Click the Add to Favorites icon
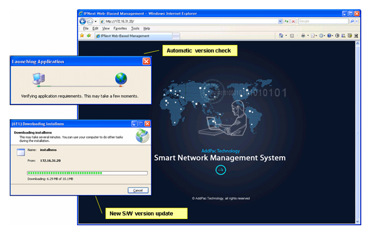This screenshot has width=371, height=235. click(89, 35)
